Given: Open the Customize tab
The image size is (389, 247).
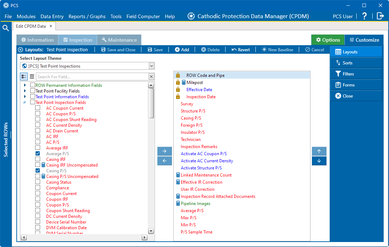Looking at the screenshot, I should coord(364,40).
